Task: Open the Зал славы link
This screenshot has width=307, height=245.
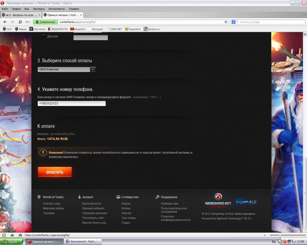Action: pos(128,218)
